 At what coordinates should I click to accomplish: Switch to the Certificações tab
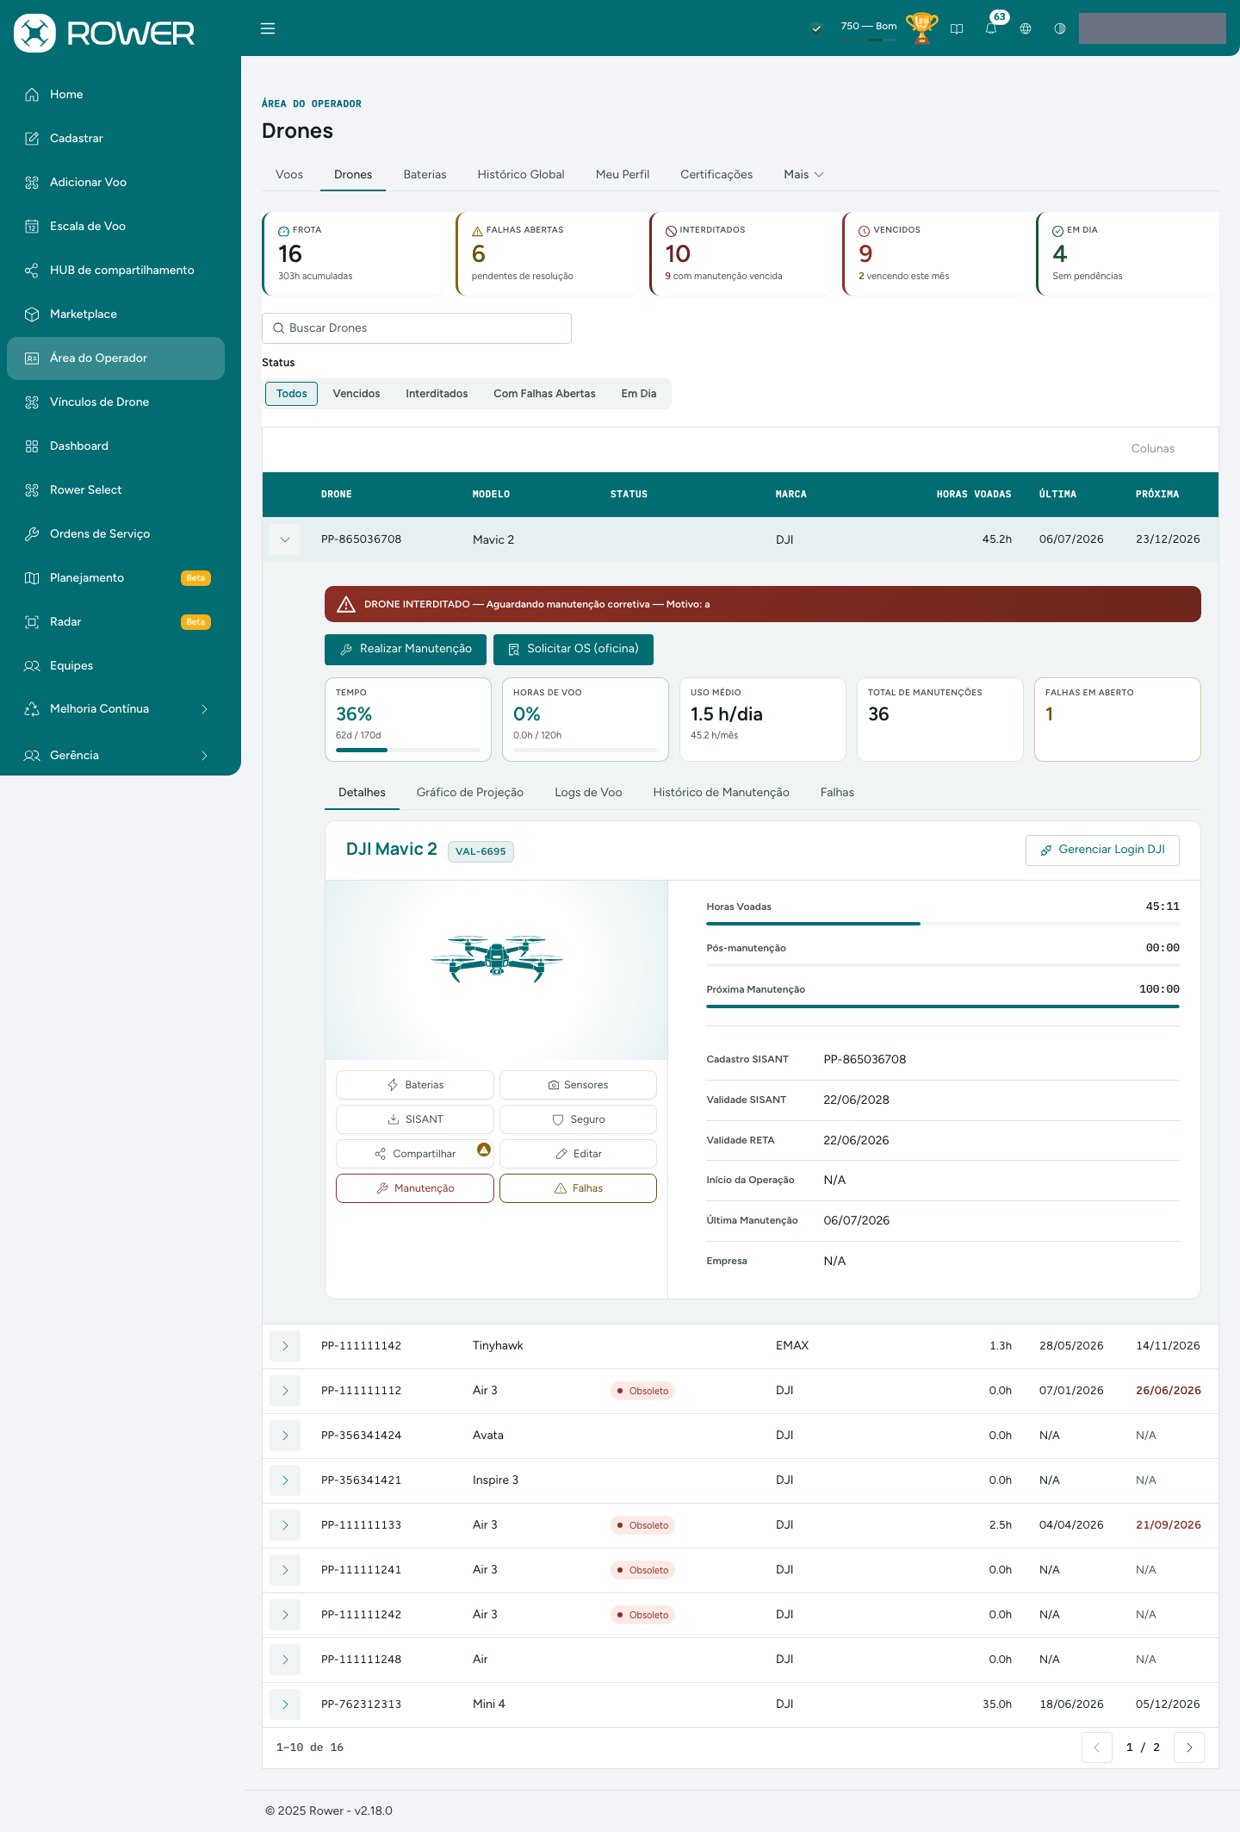point(716,175)
